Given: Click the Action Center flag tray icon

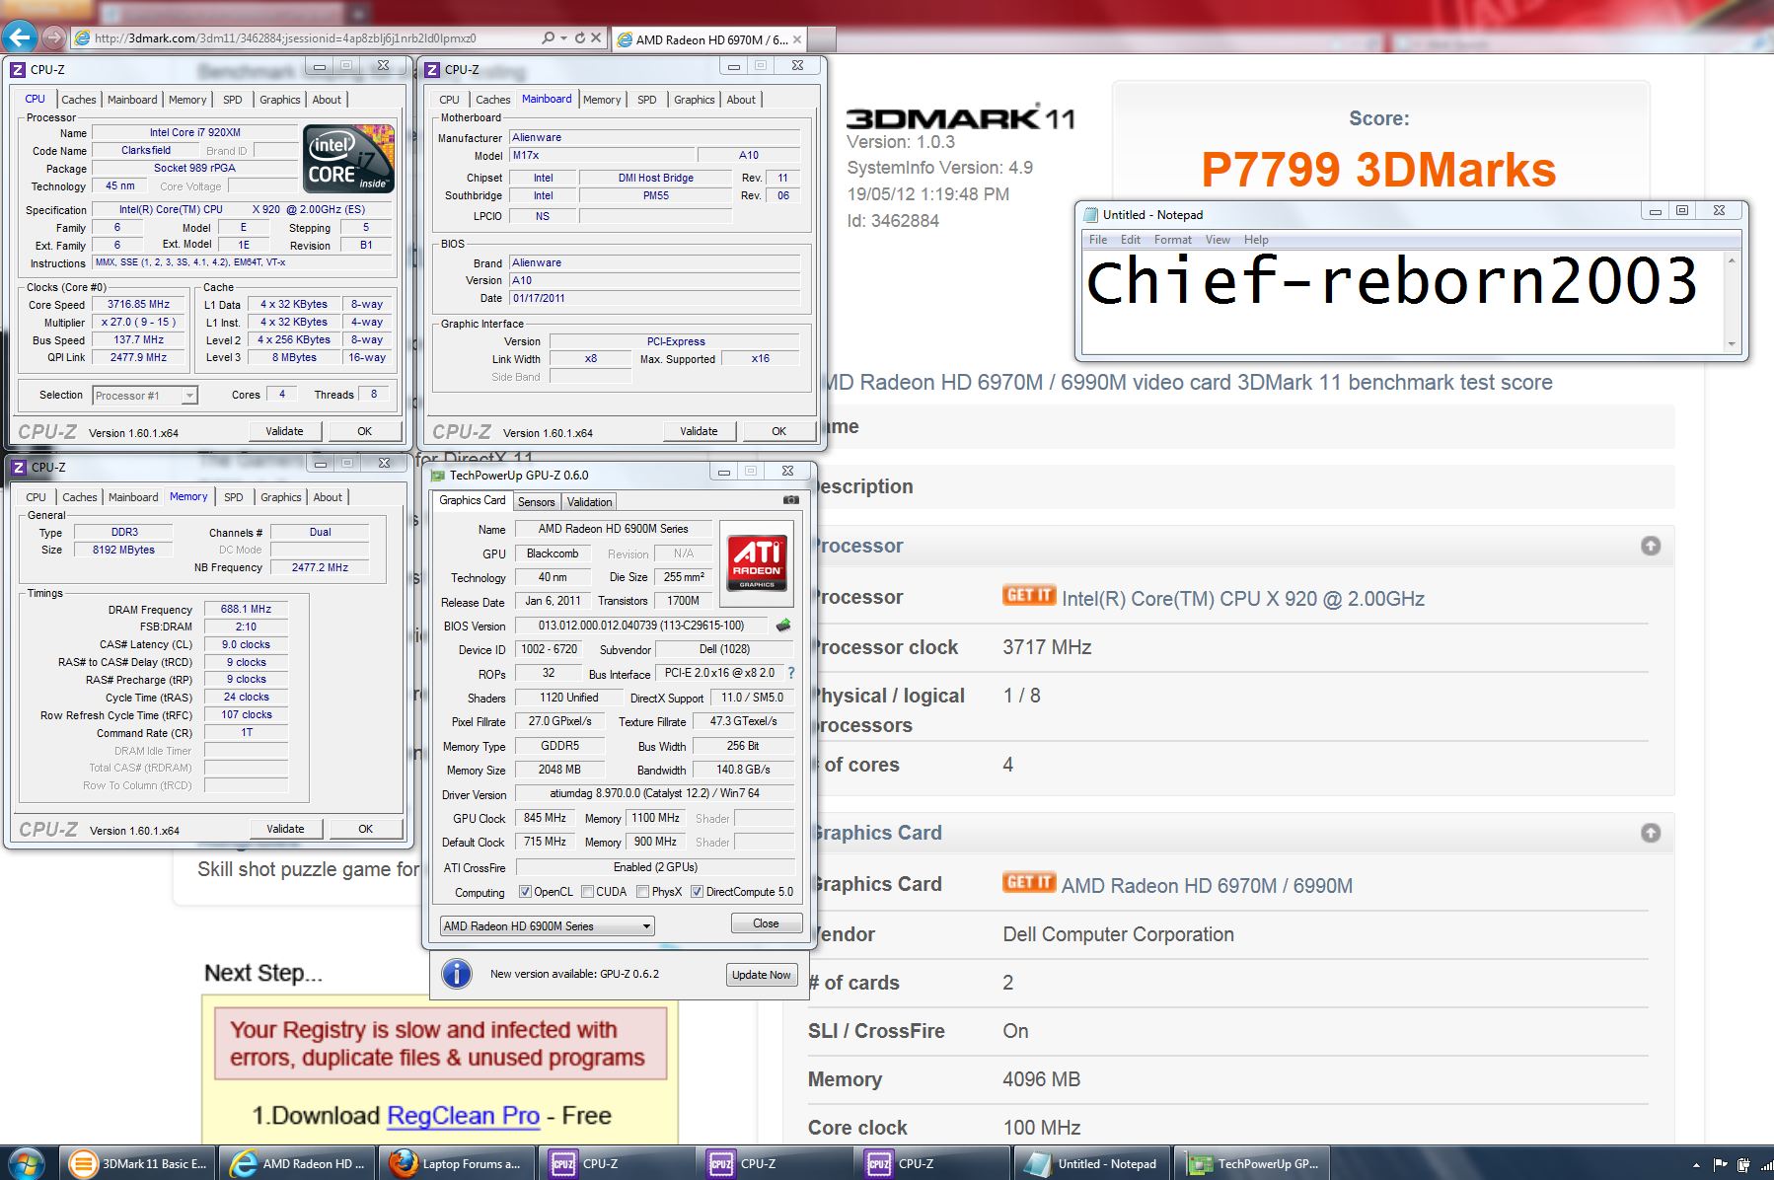Looking at the screenshot, I should click(x=1721, y=1164).
